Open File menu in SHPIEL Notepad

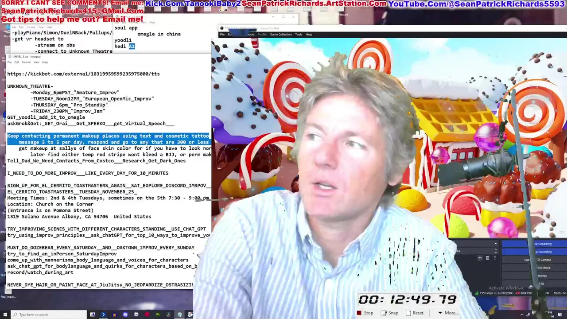tap(9, 62)
